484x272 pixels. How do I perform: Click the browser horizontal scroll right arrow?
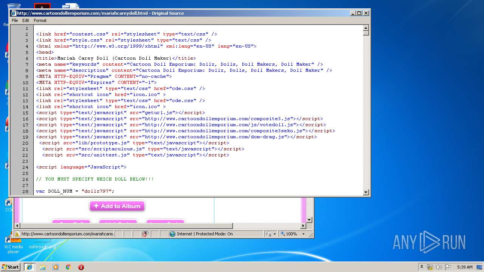click(303, 226)
